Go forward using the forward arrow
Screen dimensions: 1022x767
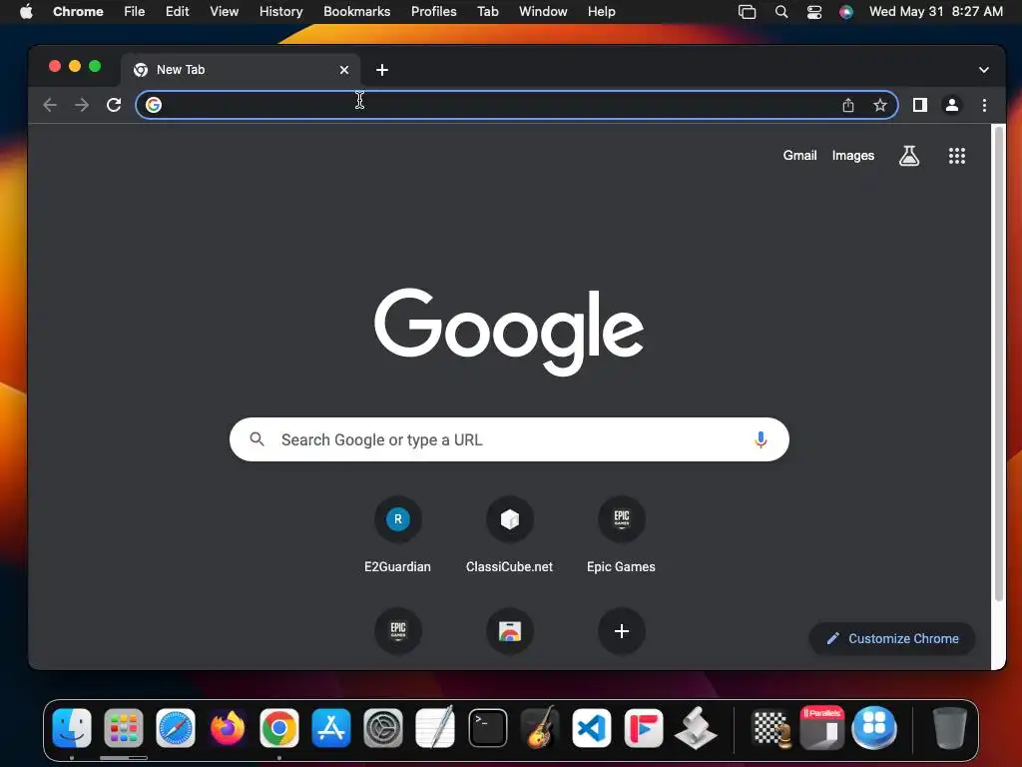coord(82,105)
